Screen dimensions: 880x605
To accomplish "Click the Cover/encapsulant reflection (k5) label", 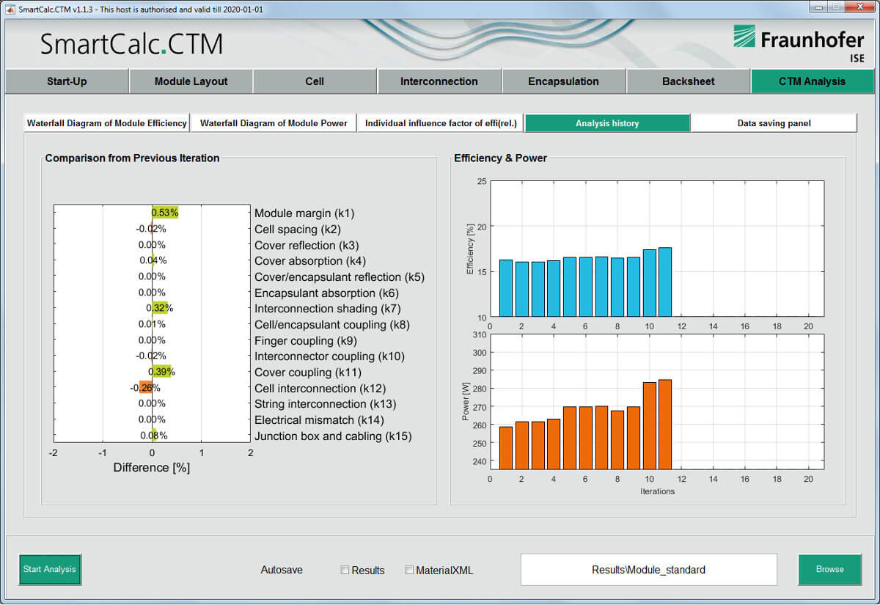I will [x=340, y=277].
